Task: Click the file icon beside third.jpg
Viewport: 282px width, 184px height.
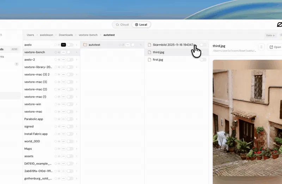Action: pyautogui.click(x=149, y=52)
